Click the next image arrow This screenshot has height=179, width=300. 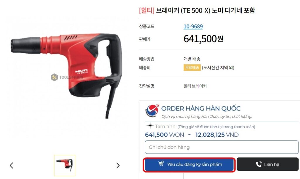coord(118,166)
